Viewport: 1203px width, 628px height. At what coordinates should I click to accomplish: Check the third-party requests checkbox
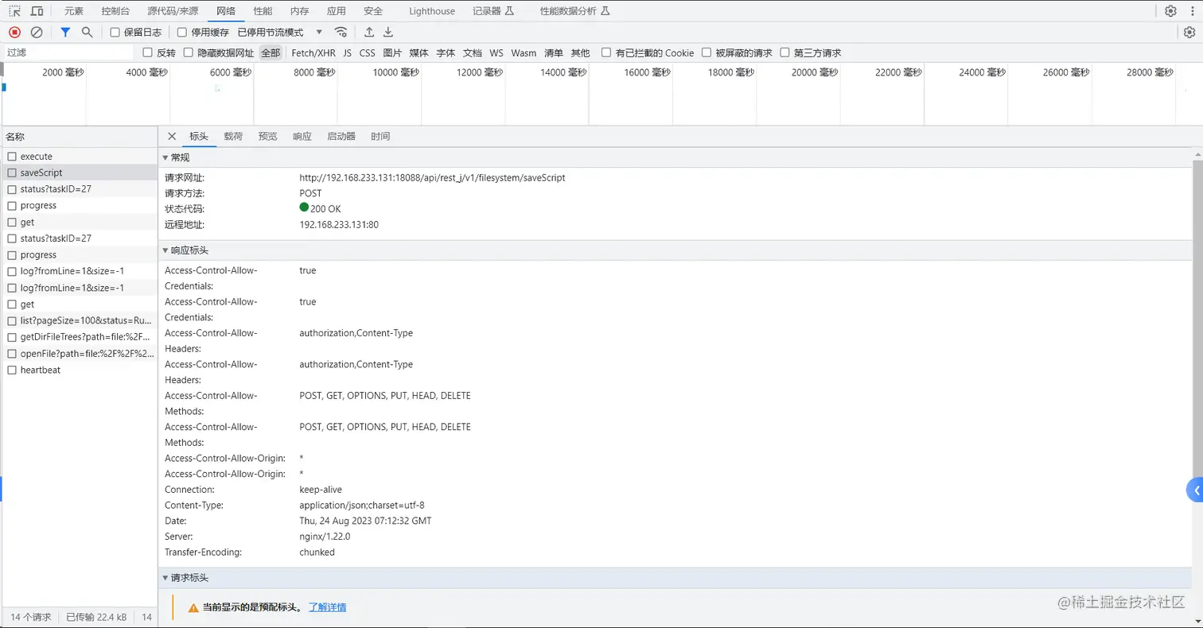pos(785,52)
